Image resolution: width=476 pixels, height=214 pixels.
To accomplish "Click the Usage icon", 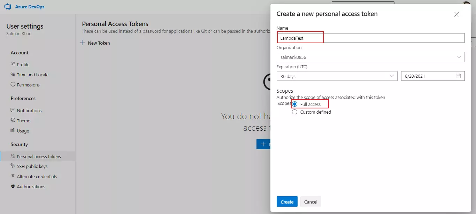I will [13, 131].
